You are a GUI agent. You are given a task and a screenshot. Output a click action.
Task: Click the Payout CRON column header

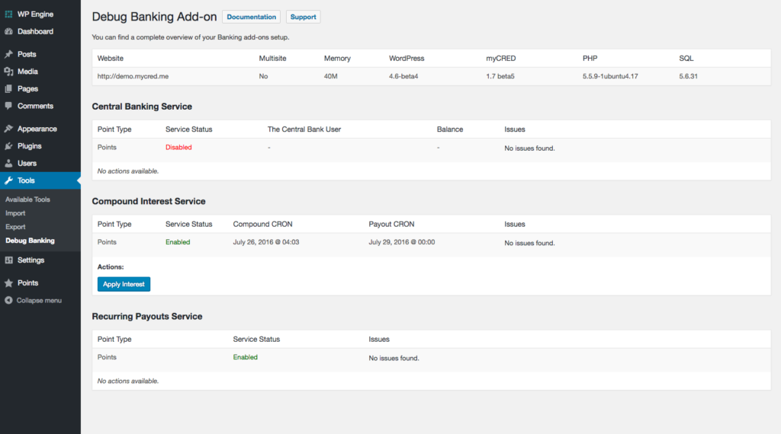pyautogui.click(x=391, y=224)
